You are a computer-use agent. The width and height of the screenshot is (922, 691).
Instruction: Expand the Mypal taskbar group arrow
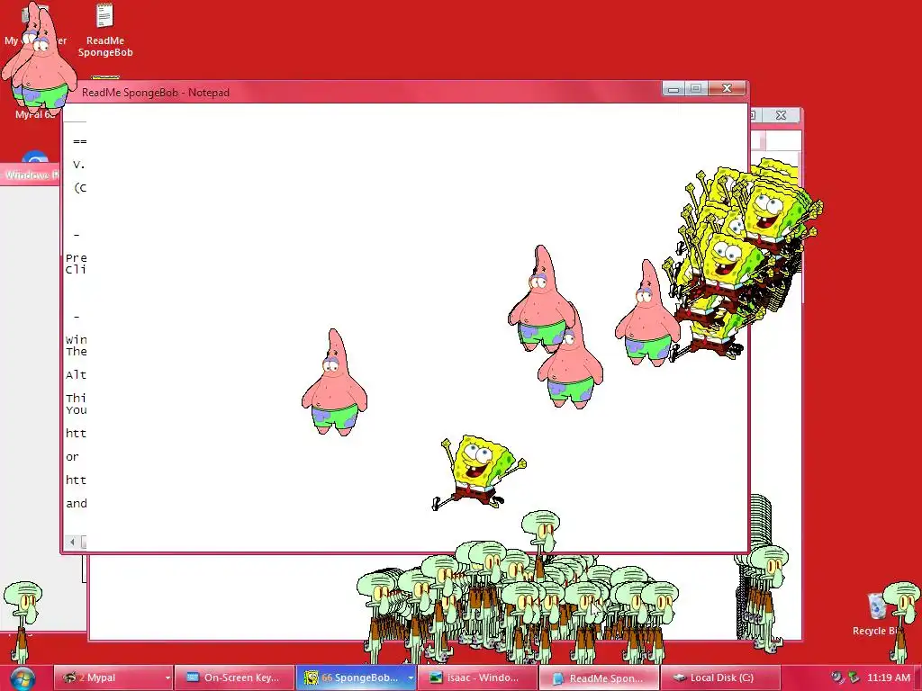(167, 678)
